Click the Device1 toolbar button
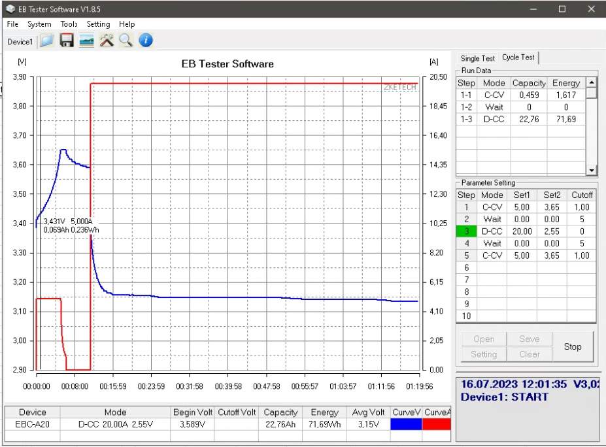The image size is (606, 447). [x=20, y=42]
